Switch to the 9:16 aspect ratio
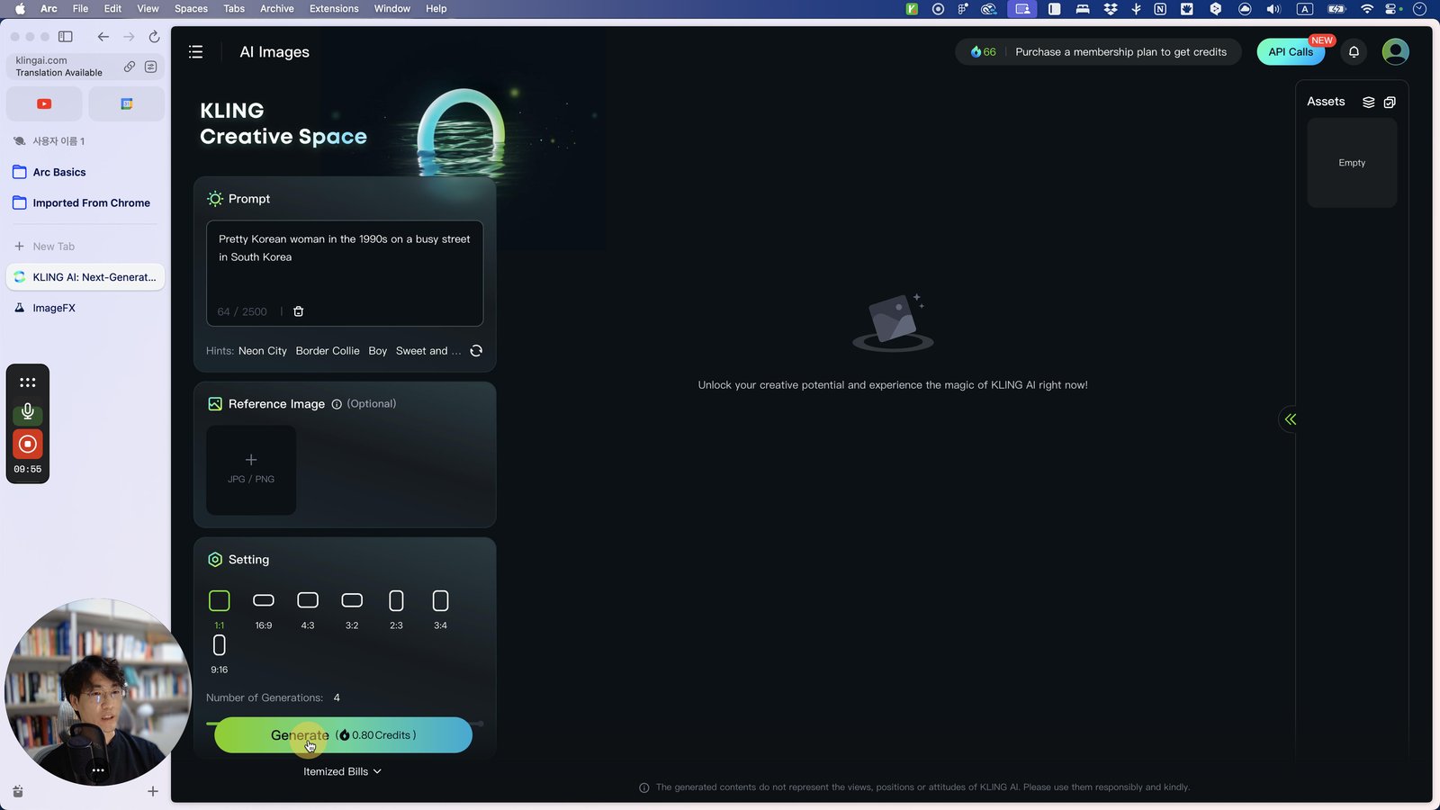This screenshot has height=810, width=1440. point(220,653)
